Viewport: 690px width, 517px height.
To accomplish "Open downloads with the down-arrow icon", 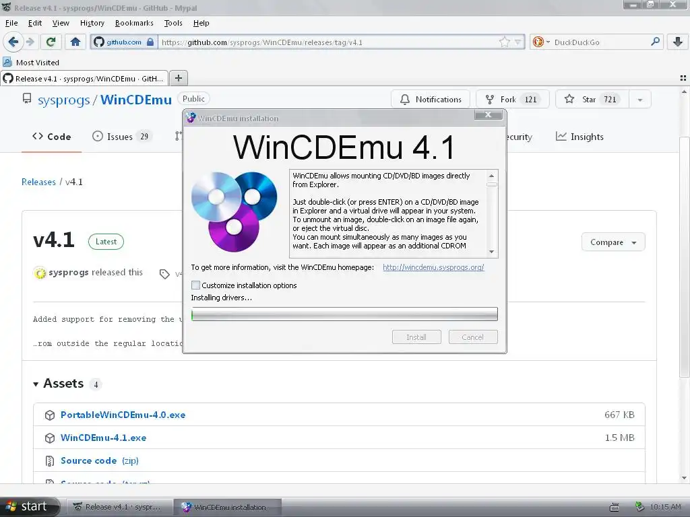I will [678, 42].
